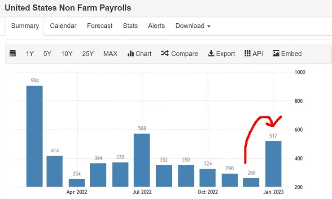
Task: Click the Oct 2022 axis label
Action: tap(208, 192)
